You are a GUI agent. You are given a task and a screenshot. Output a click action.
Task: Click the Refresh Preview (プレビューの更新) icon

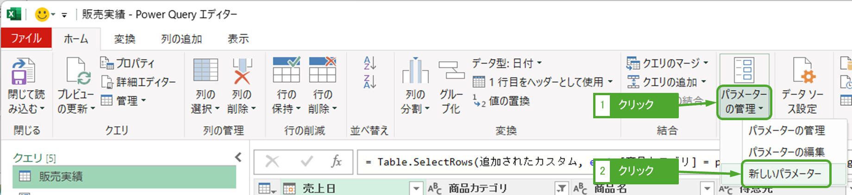coord(76,72)
